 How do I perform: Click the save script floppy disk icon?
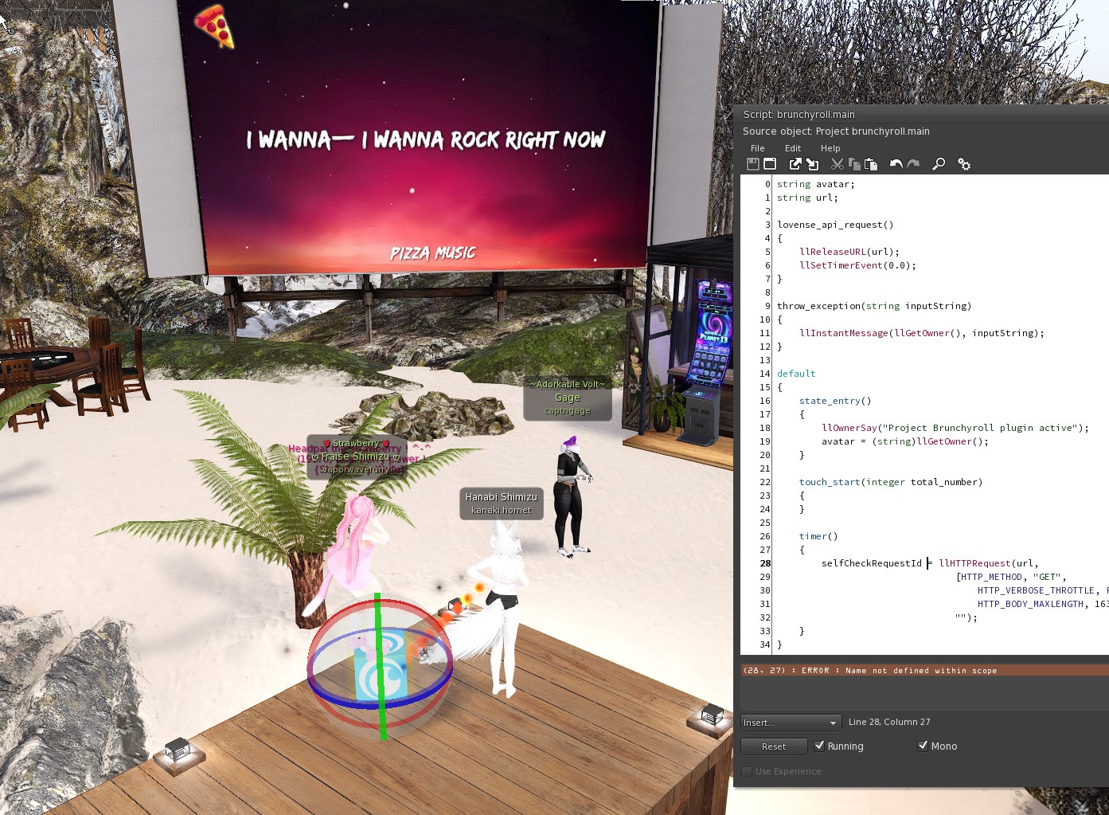pyautogui.click(x=752, y=164)
